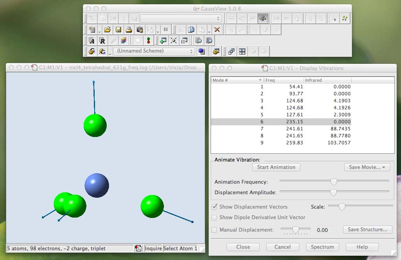This screenshot has height=260, width=401.
Task: Click the Cascade windows icon
Action: 231,51
